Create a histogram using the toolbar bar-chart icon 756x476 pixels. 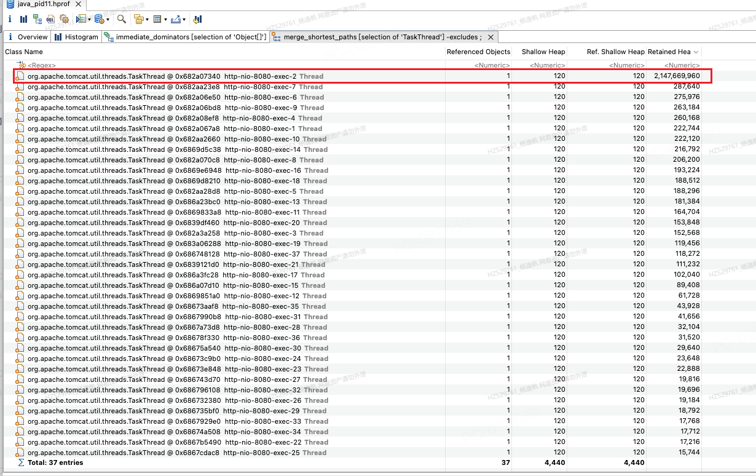coord(23,19)
